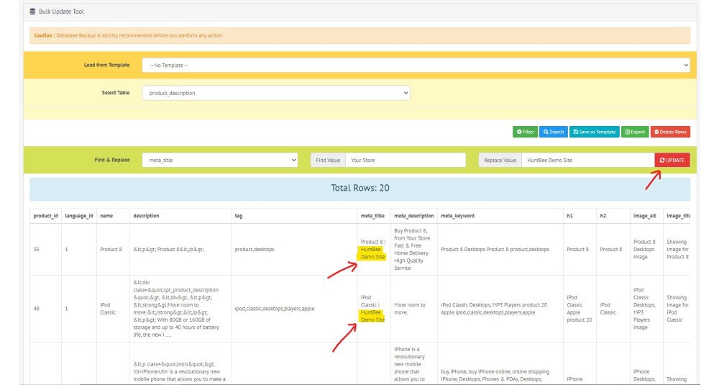Click the Replace Value label
The height and width of the screenshot is (385, 719).
point(500,160)
